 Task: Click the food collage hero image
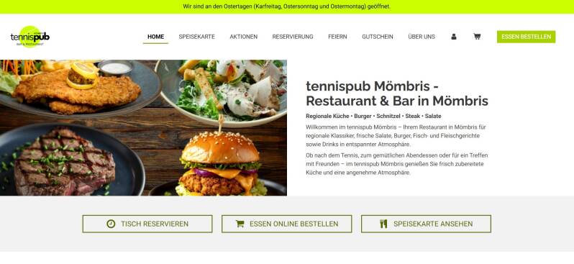pos(144,128)
